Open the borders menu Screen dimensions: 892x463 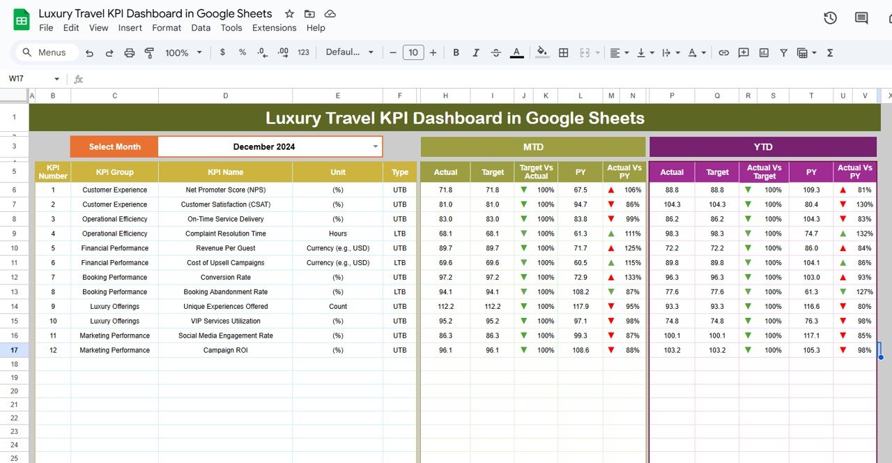564,52
